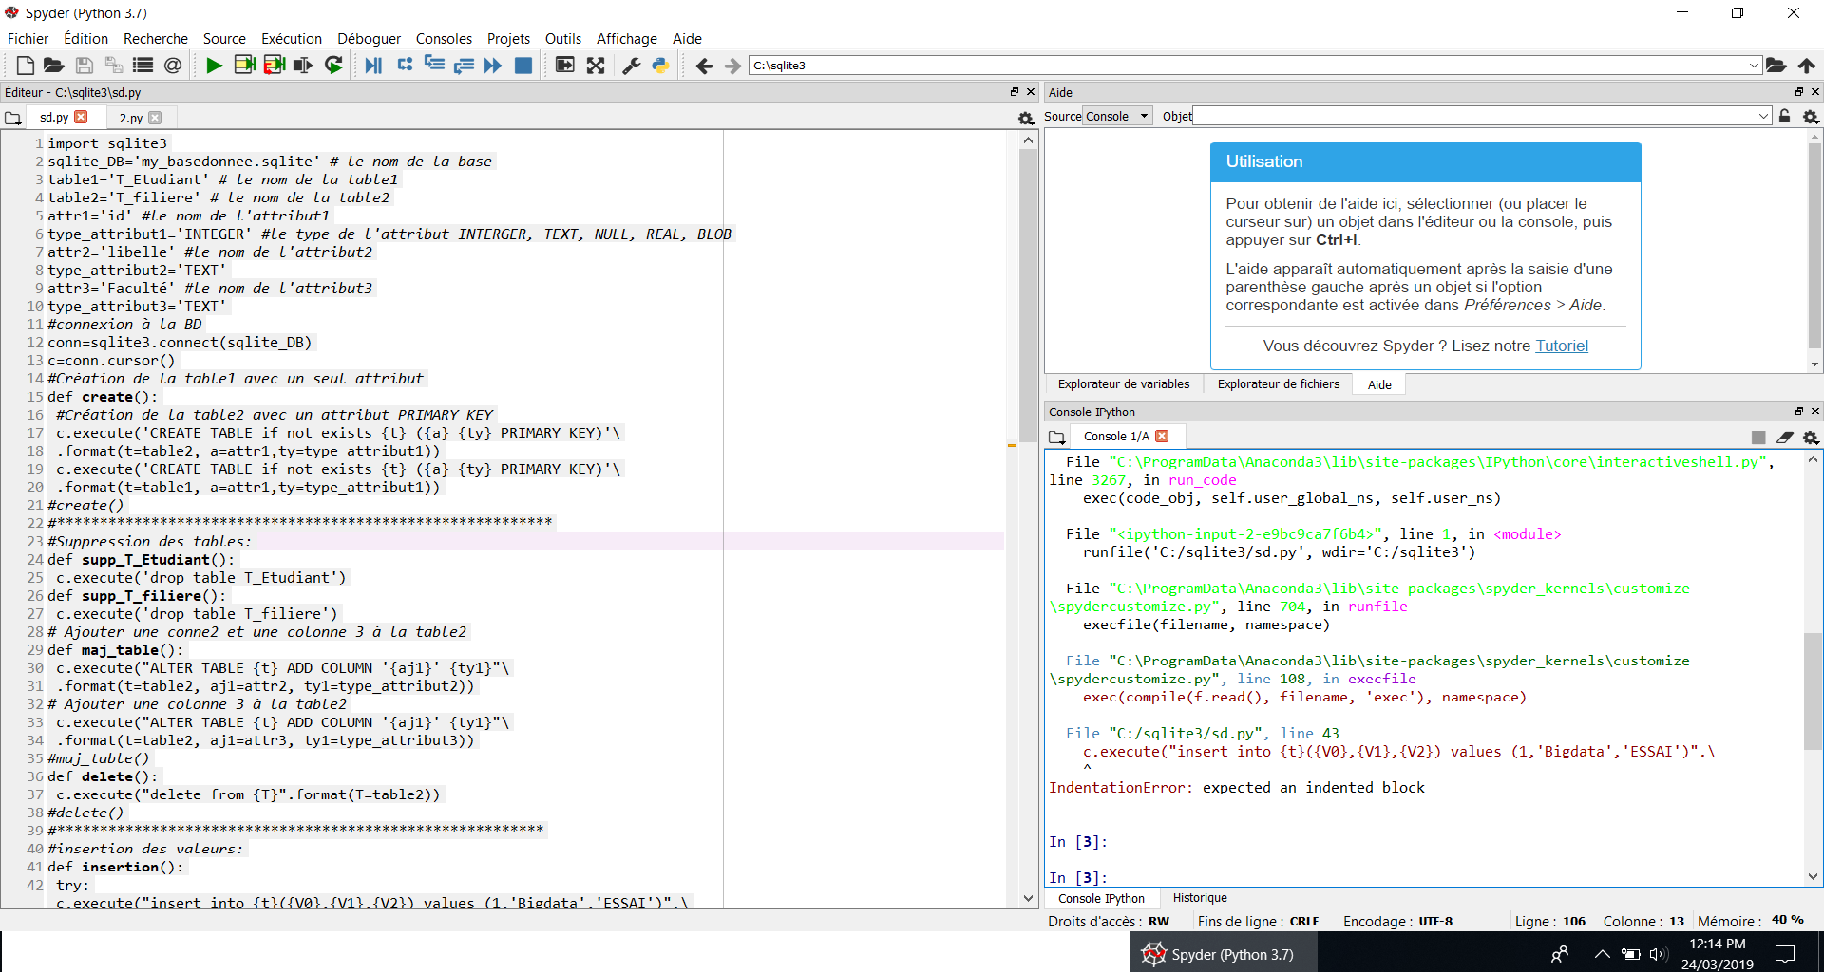Browse the editor tabs list
Image resolution: width=1824 pixels, height=972 pixels.
point(13,118)
